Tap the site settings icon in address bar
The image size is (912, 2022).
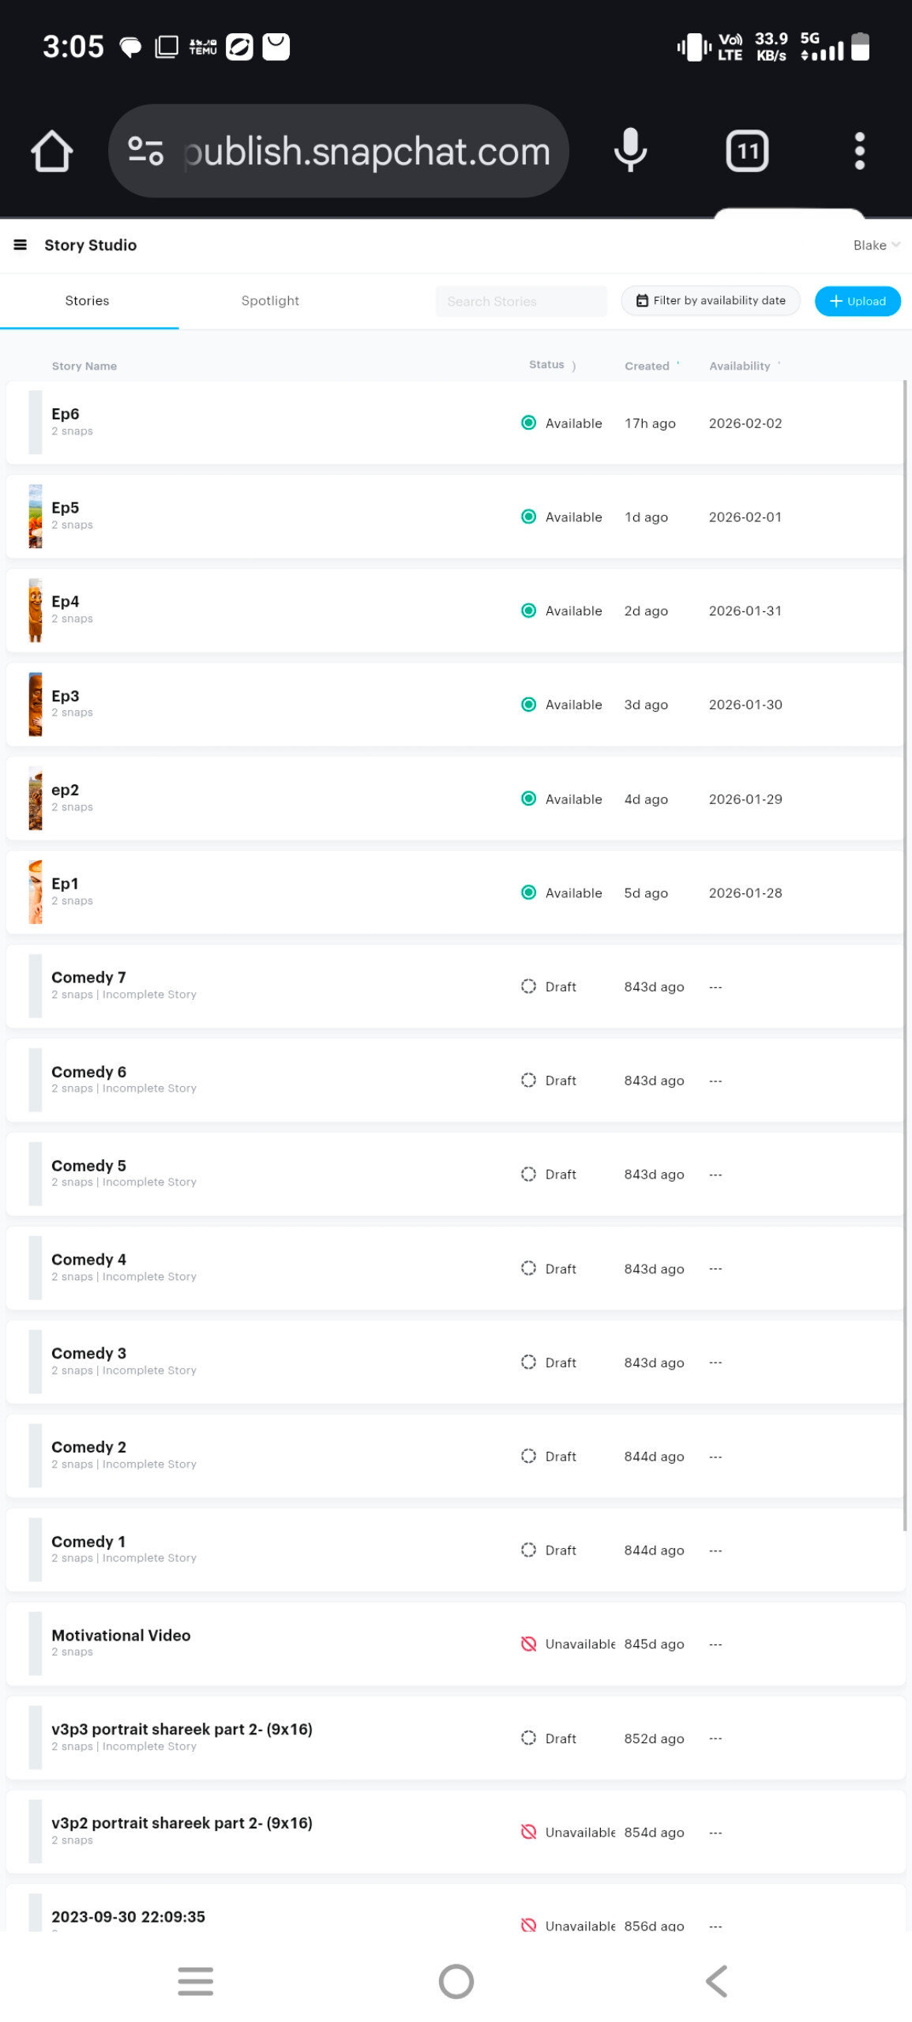pos(146,151)
